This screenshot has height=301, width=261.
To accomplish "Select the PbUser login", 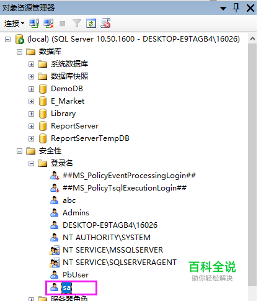I will pyautogui.click(x=76, y=275).
